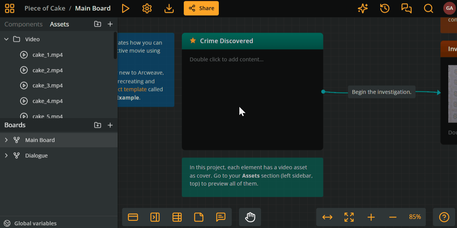Expand the Dialogue board

coord(6,156)
